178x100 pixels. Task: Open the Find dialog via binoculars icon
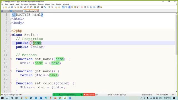point(42,7)
